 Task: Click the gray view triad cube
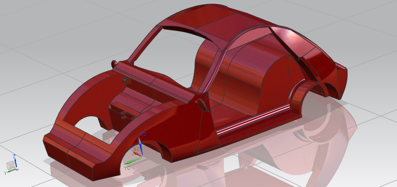[x=10, y=166]
